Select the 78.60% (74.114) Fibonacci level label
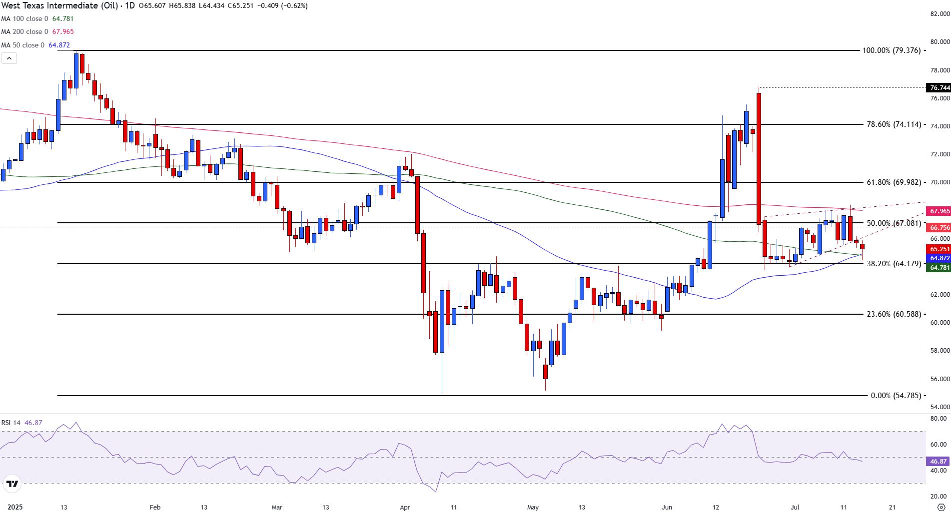Image resolution: width=951 pixels, height=512 pixels. [894, 124]
